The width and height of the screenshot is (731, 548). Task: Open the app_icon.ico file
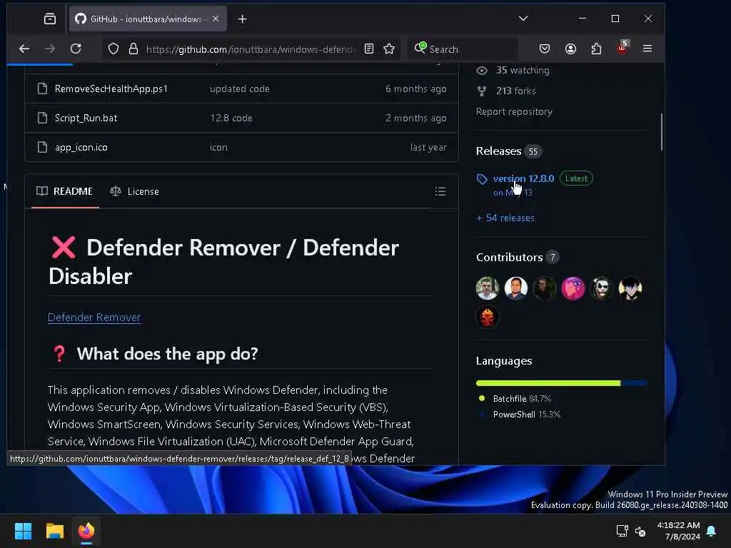[x=81, y=147]
